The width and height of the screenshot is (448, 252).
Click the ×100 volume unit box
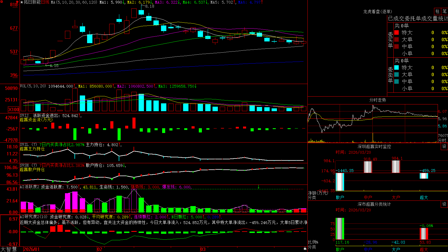click(x=13, y=109)
